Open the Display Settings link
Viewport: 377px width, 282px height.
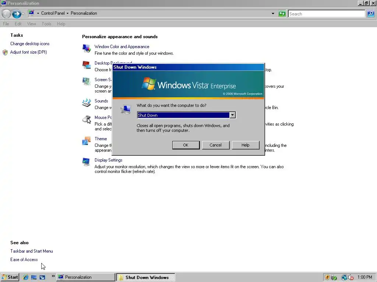click(x=108, y=160)
